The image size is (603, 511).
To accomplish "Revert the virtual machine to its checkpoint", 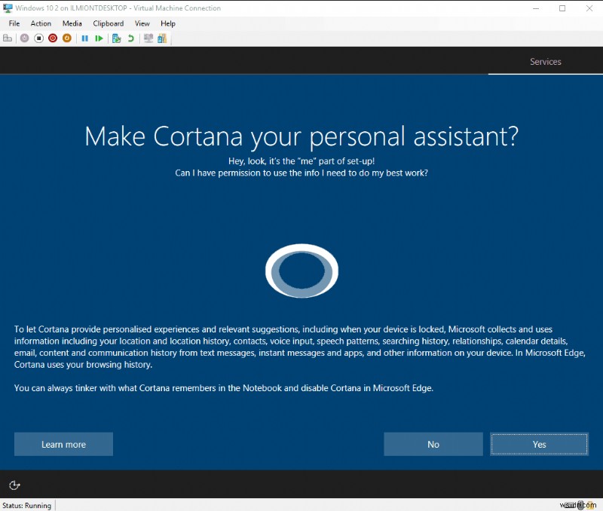I will coord(130,38).
